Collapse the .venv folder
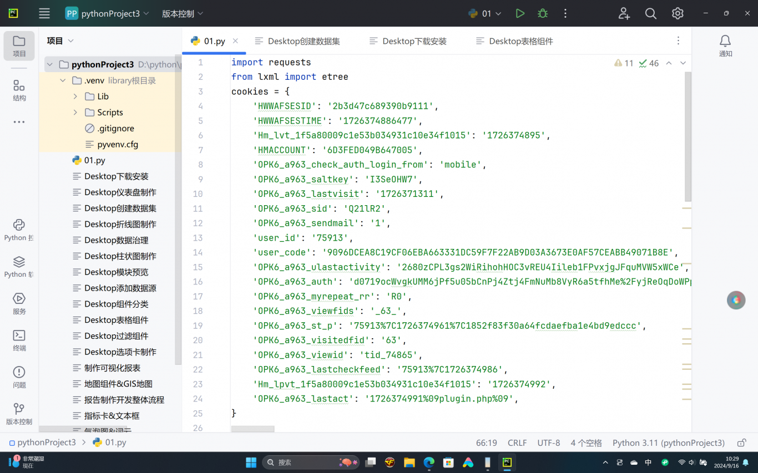758x473 pixels. pyautogui.click(x=63, y=80)
